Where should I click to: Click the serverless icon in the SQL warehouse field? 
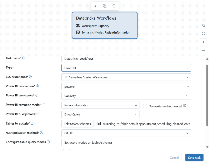click(x=66, y=77)
